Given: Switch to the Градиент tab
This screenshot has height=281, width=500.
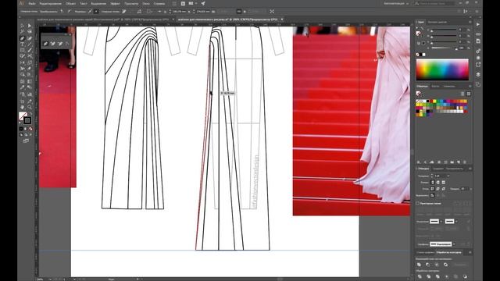Looking at the screenshot, I should click(438, 169).
